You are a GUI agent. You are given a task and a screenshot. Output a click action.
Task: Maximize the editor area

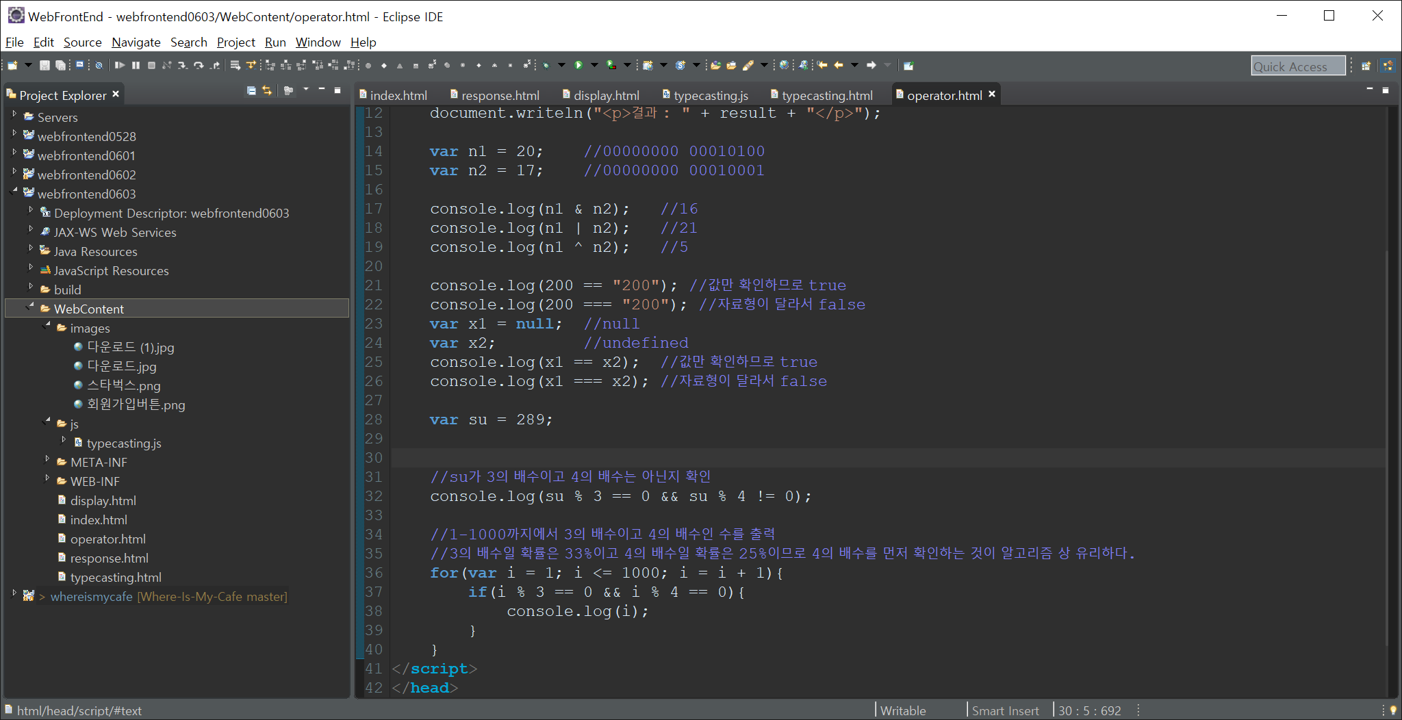[1386, 90]
